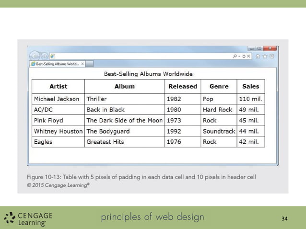Viewport: 306px width, 229px height.
Task: Open the Home icon in browser toolbar
Action: tap(258, 57)
